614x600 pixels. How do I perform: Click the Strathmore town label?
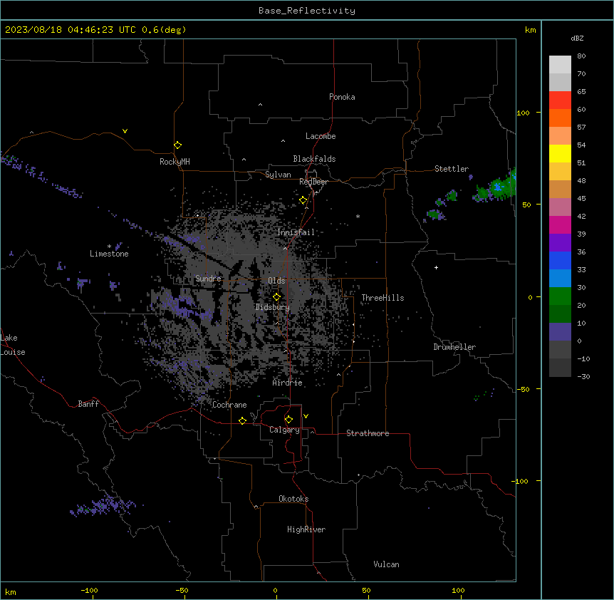click(368, 433)
